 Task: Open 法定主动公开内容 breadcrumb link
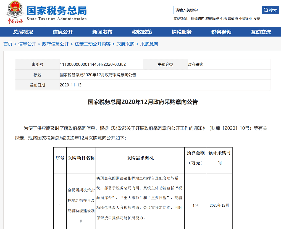(93, 44)
